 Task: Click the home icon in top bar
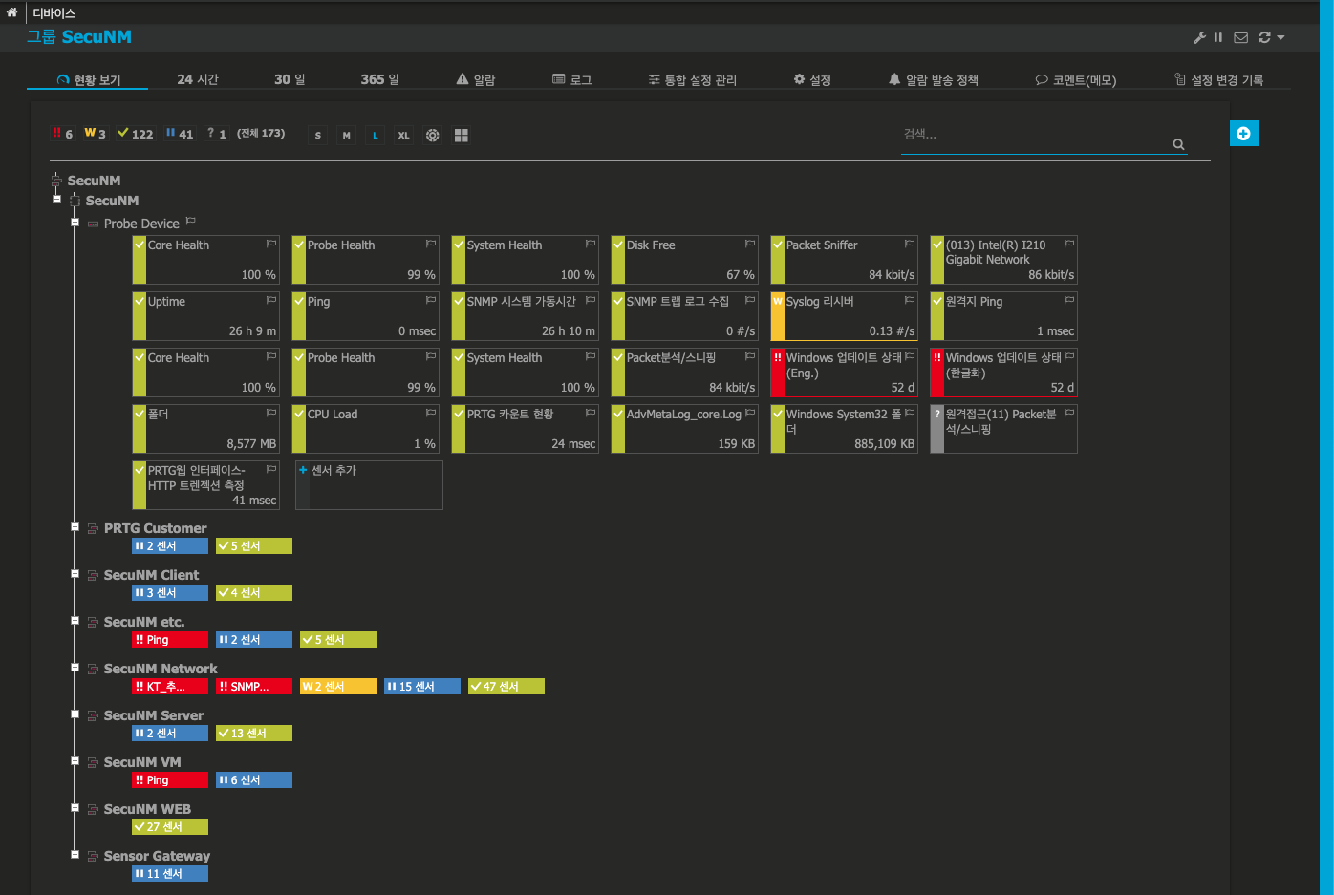(x=11, y=12)
